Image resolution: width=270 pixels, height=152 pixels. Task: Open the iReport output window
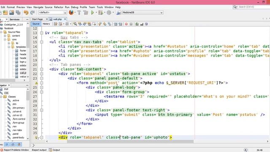(x=39, y=150)
